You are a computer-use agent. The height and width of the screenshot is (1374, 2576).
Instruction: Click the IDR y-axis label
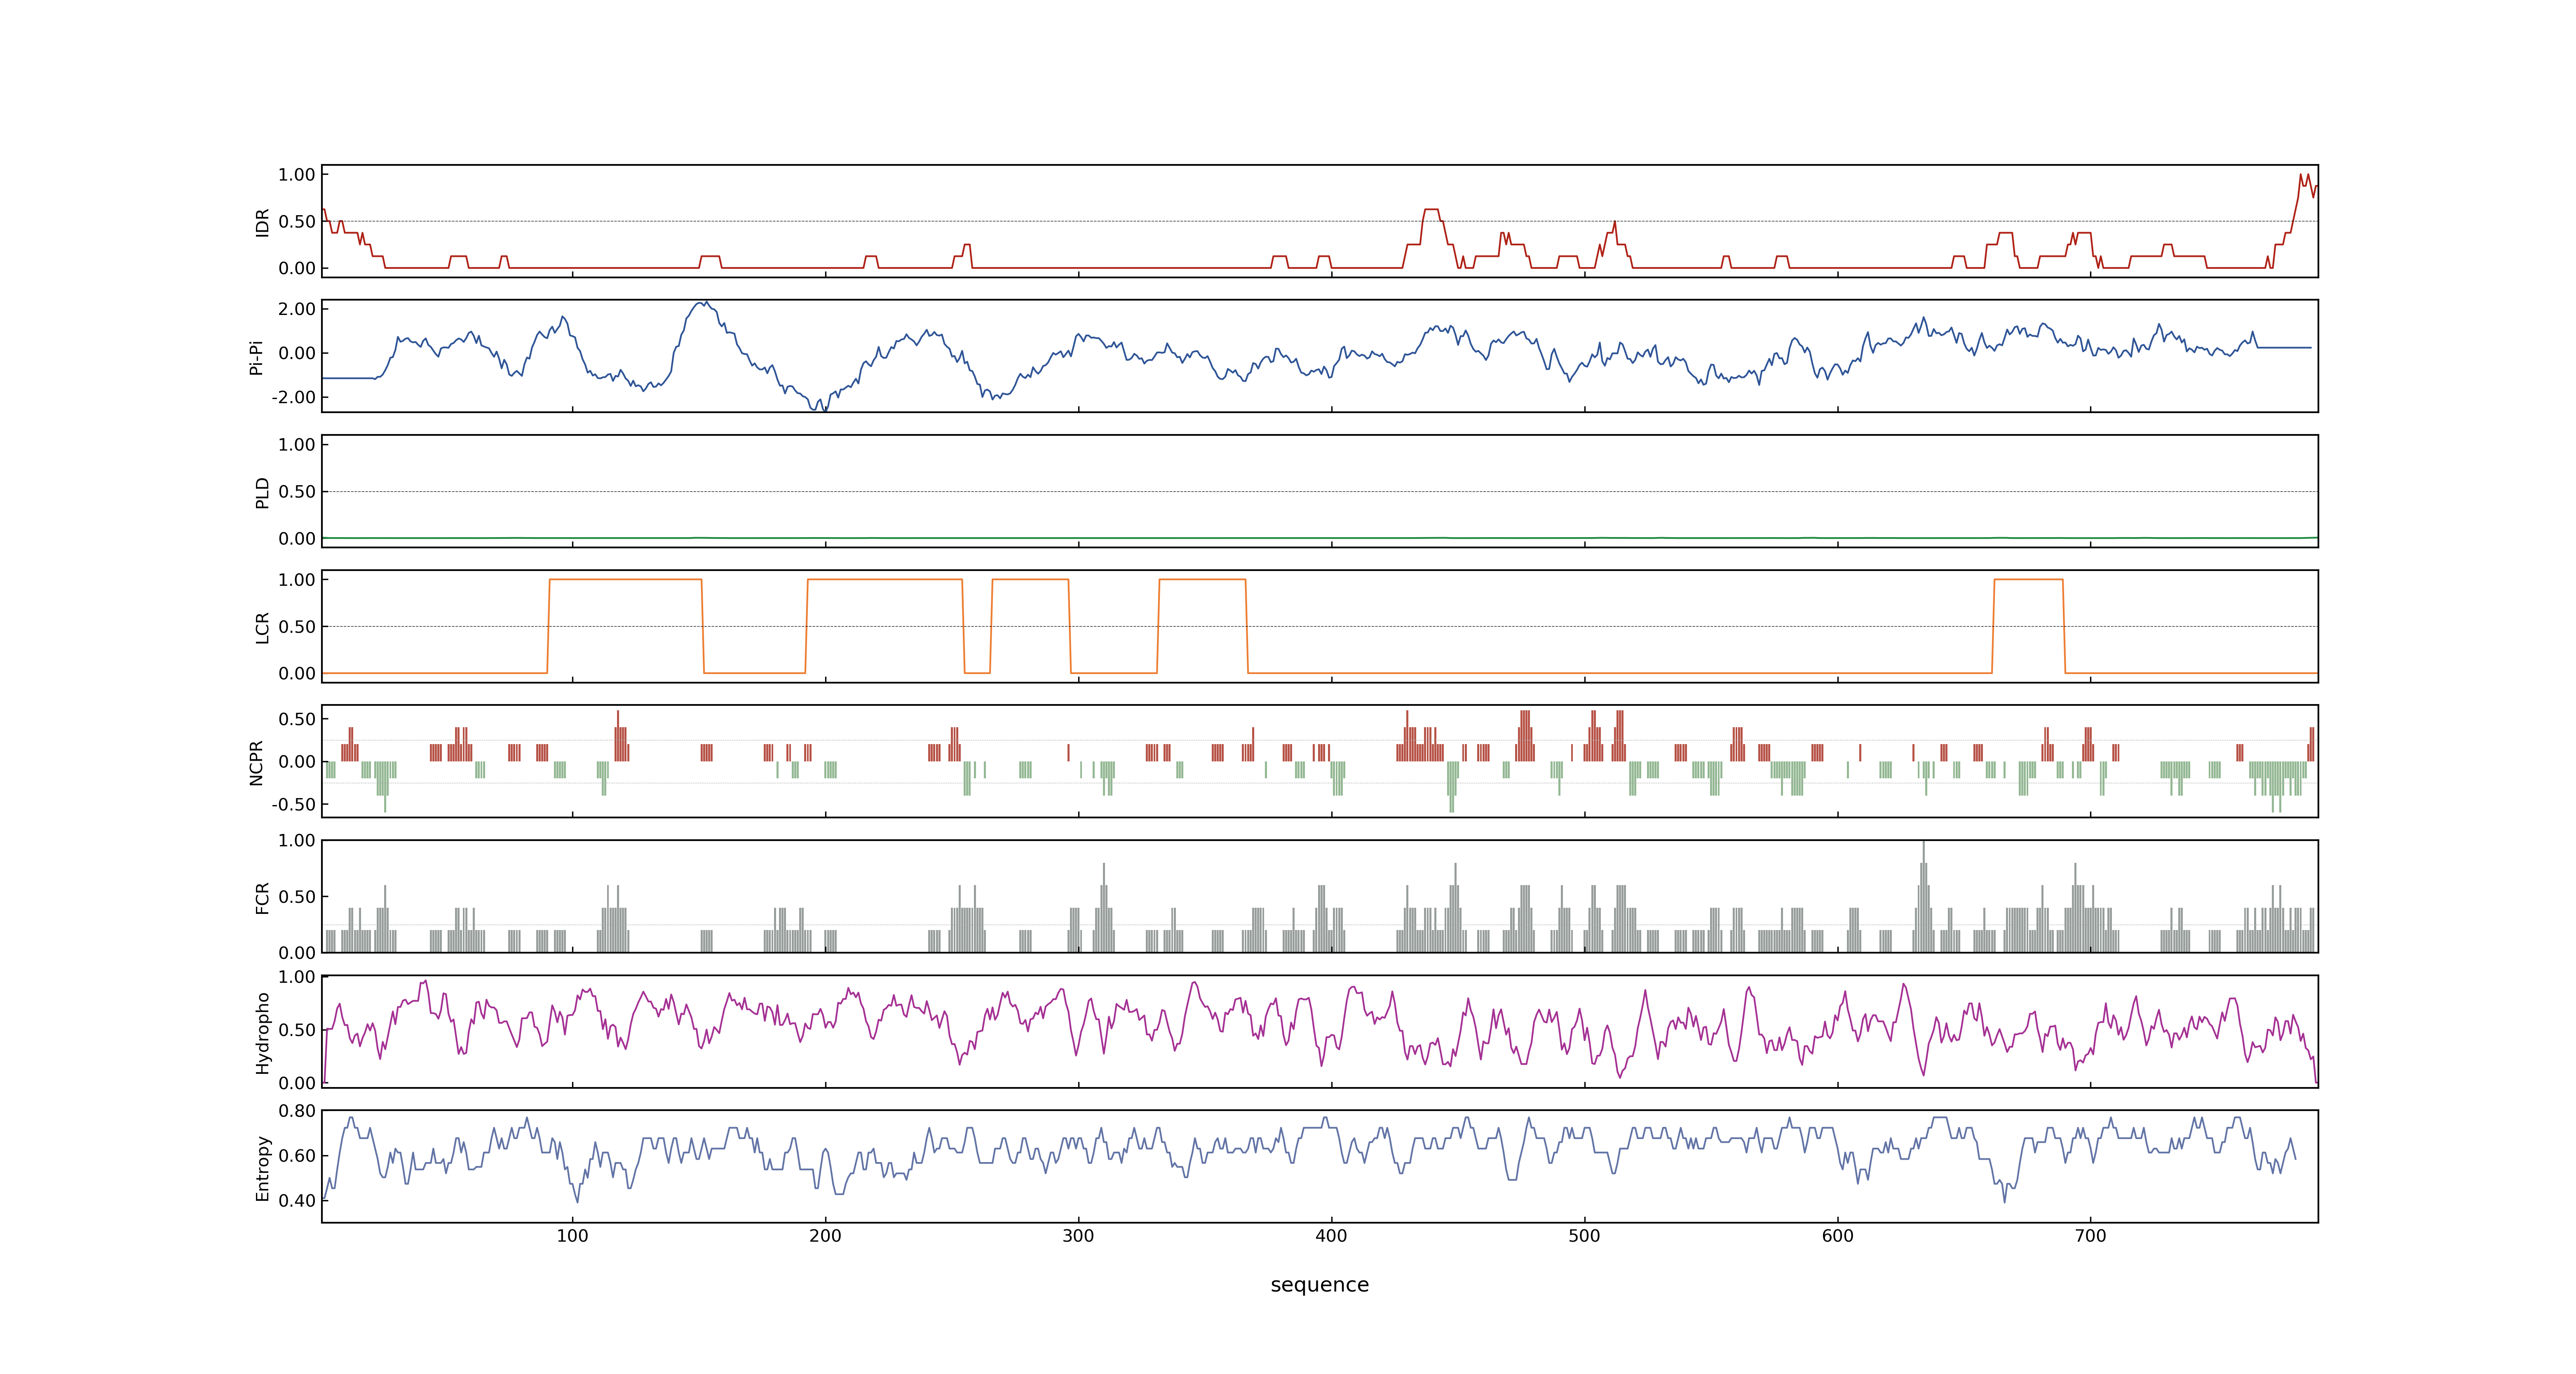pos(263,222)
